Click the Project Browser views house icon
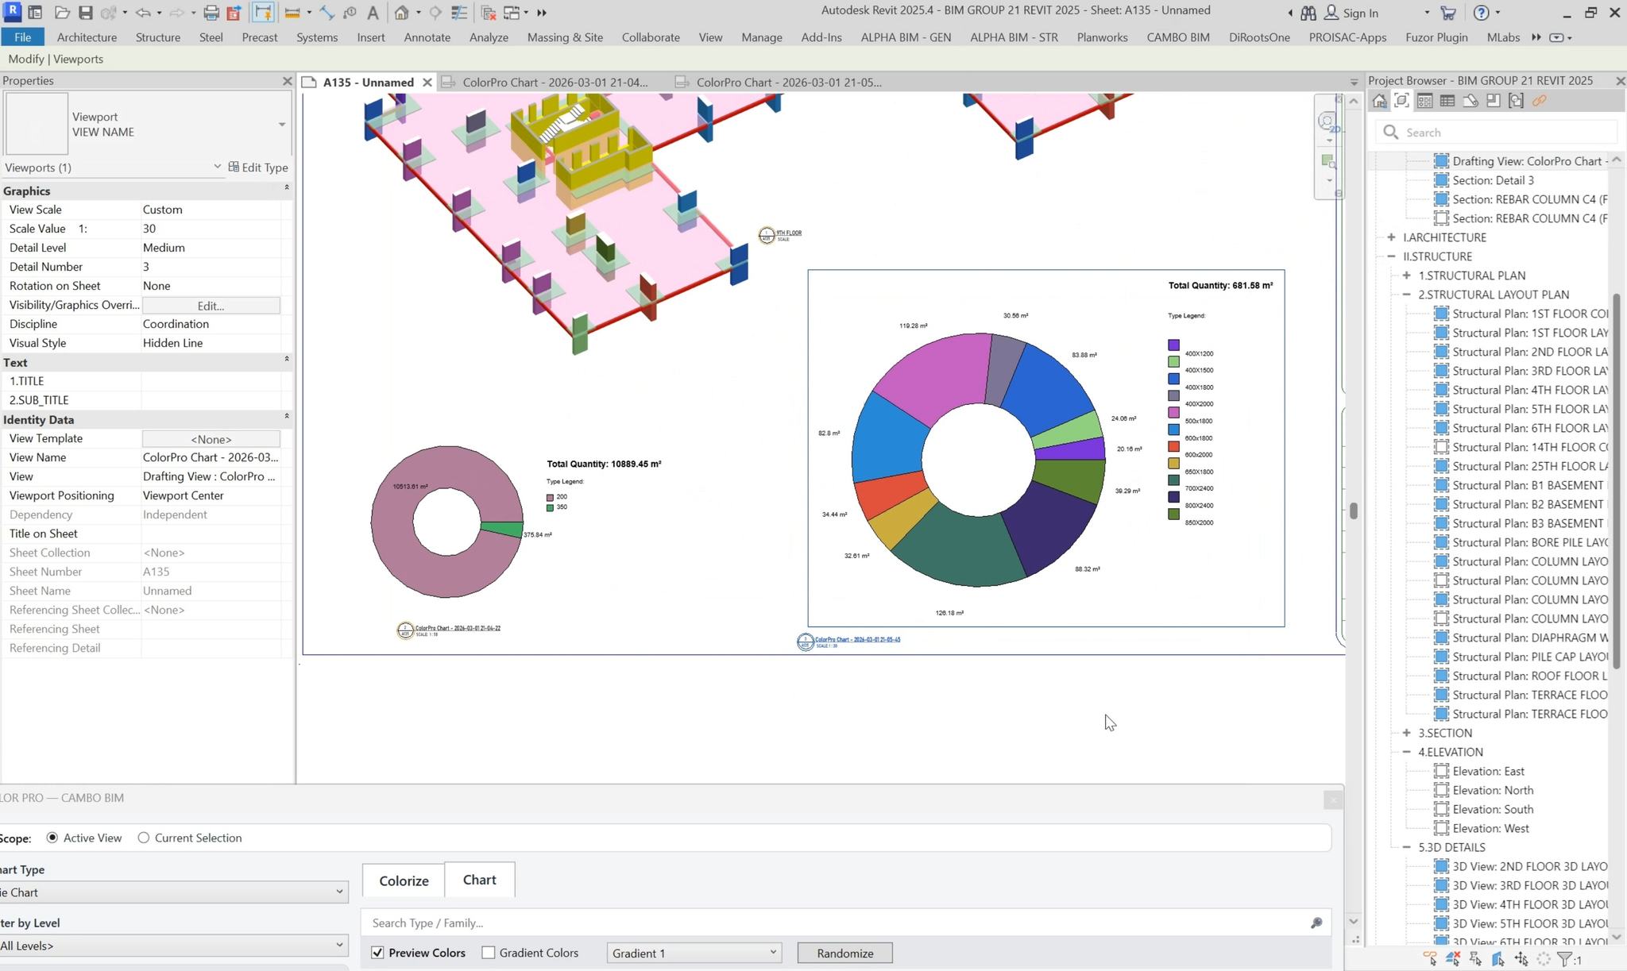The image size is (1627, 971). 1380,101
